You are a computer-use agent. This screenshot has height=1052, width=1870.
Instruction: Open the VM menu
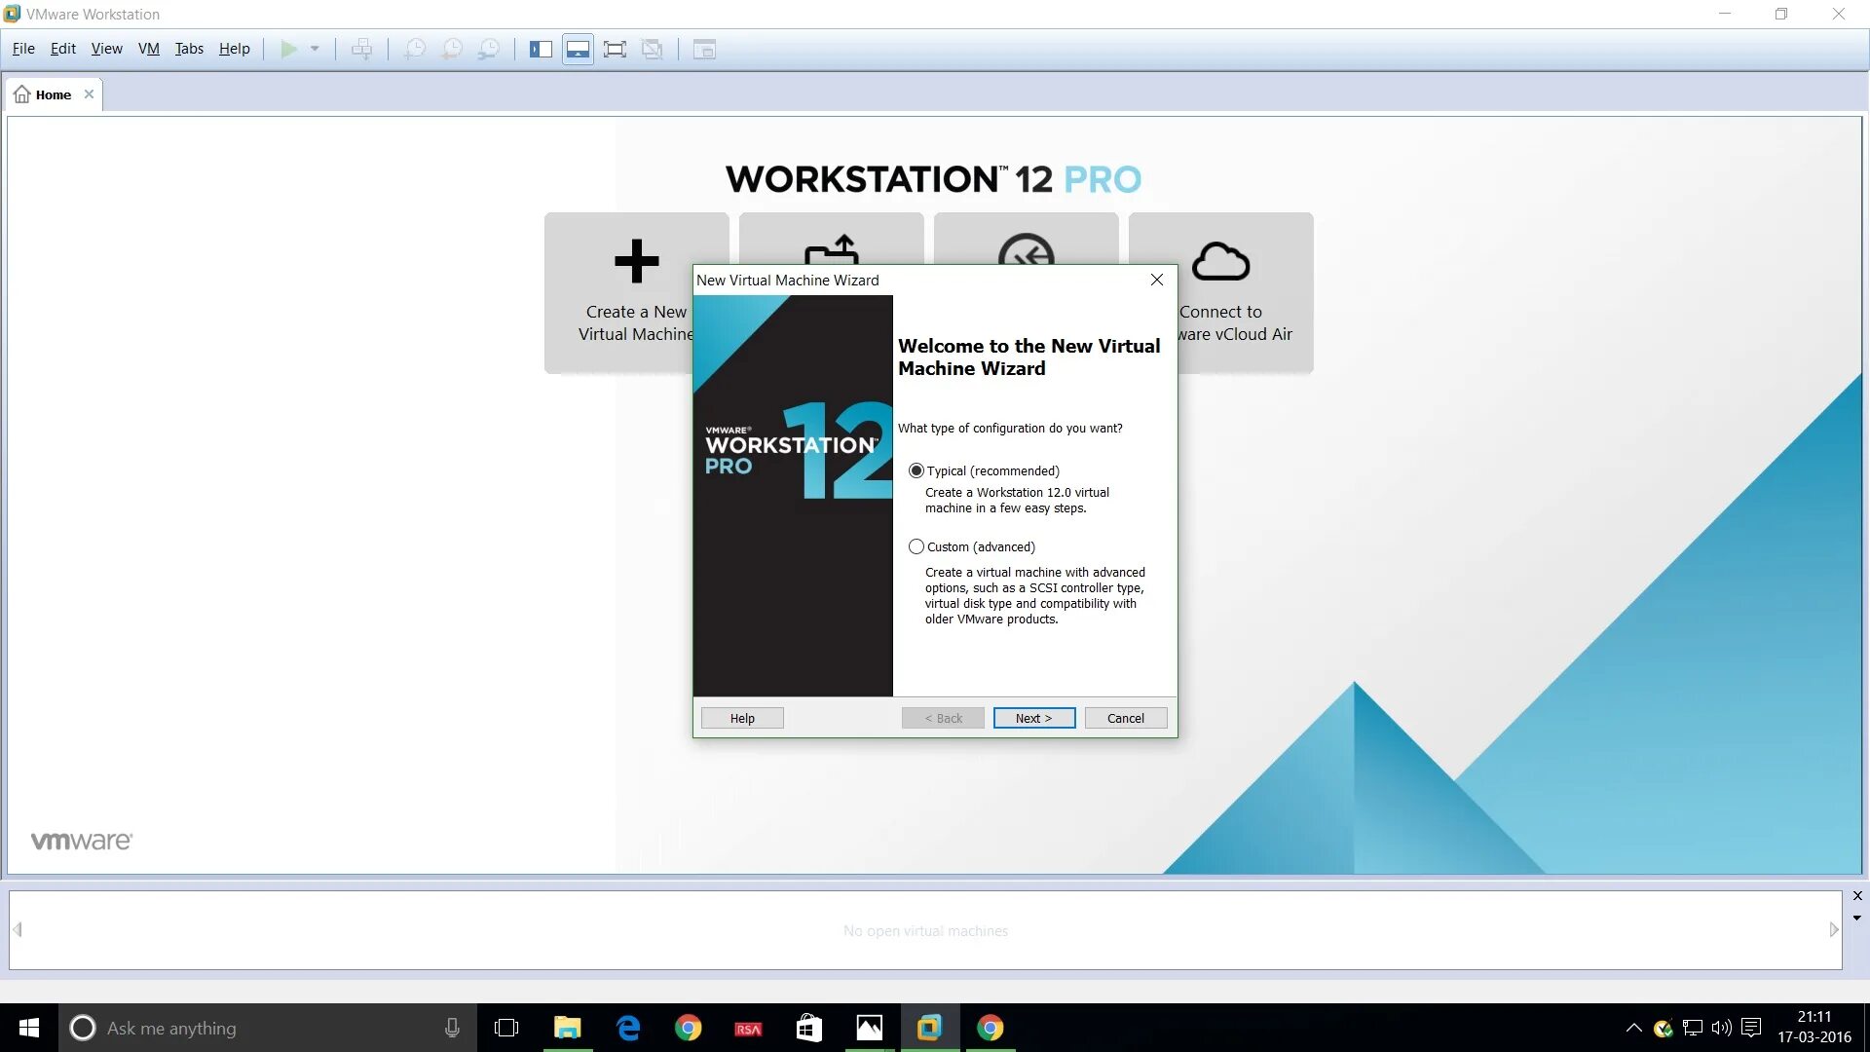point(148,49)
